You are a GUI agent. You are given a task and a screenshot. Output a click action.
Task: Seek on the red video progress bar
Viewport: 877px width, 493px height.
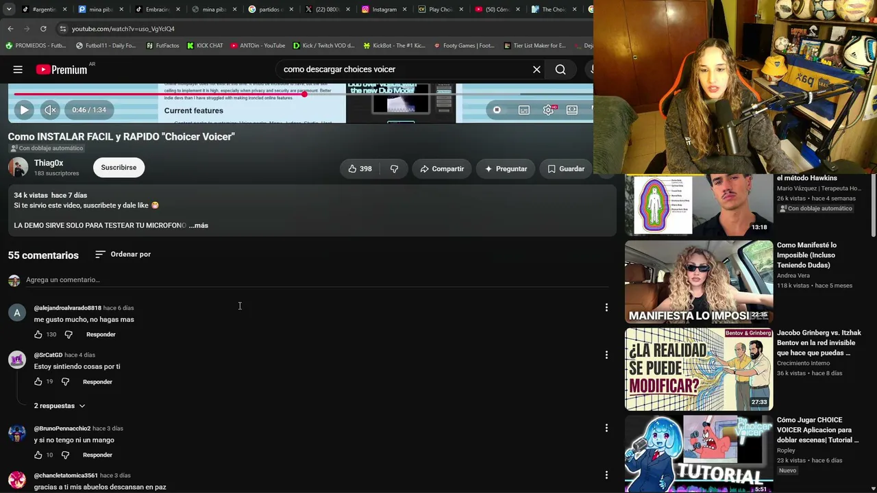coord(303,94)
